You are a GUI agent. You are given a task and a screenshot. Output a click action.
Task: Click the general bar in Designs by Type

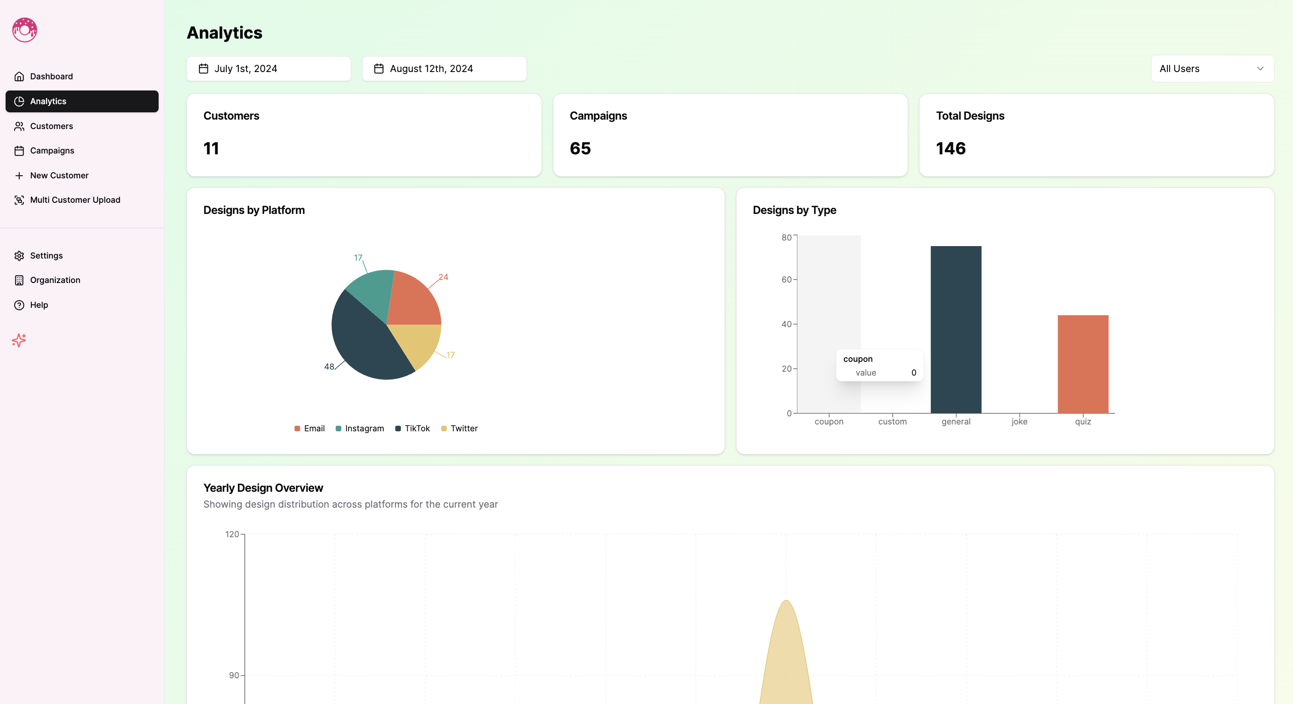point(956,329)
